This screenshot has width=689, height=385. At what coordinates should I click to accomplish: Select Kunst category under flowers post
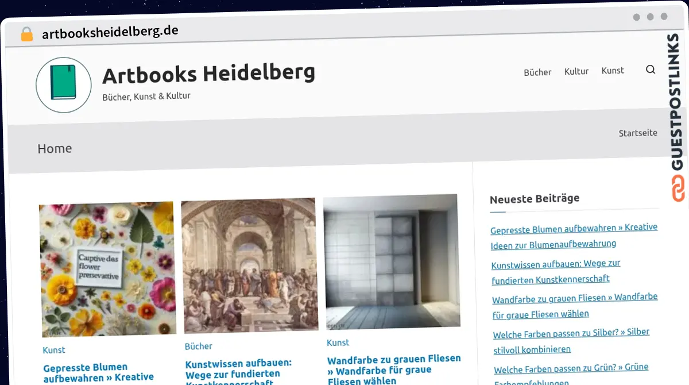(x=54, y=350)
